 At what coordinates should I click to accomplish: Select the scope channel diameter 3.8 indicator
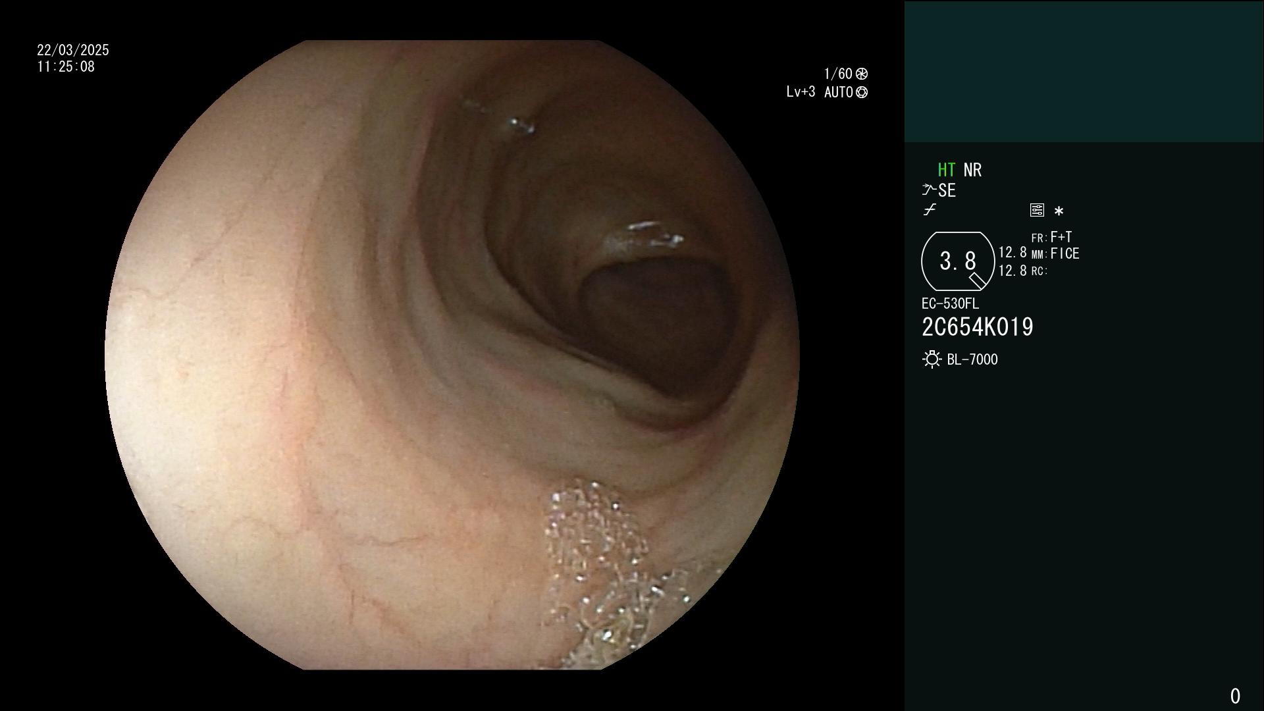point(958,261)
